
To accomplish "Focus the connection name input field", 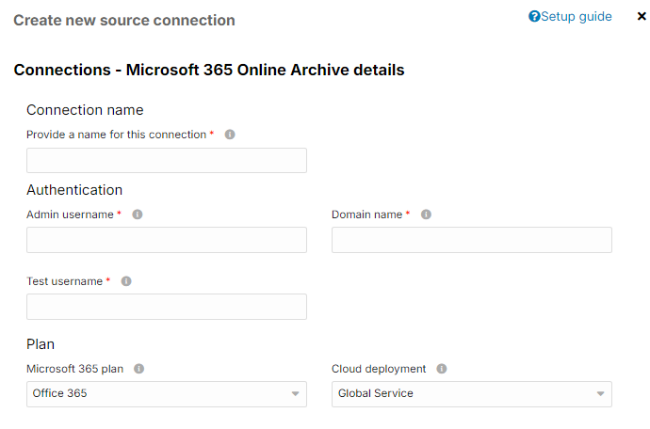I will (167, 160).
